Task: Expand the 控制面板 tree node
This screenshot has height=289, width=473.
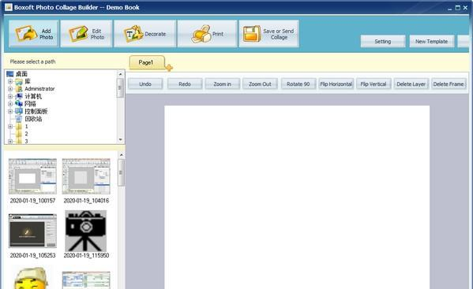Action: 10,112
